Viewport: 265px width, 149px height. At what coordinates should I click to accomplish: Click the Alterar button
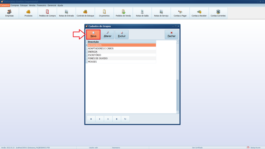pyautogui.click(x=107, y=34)
